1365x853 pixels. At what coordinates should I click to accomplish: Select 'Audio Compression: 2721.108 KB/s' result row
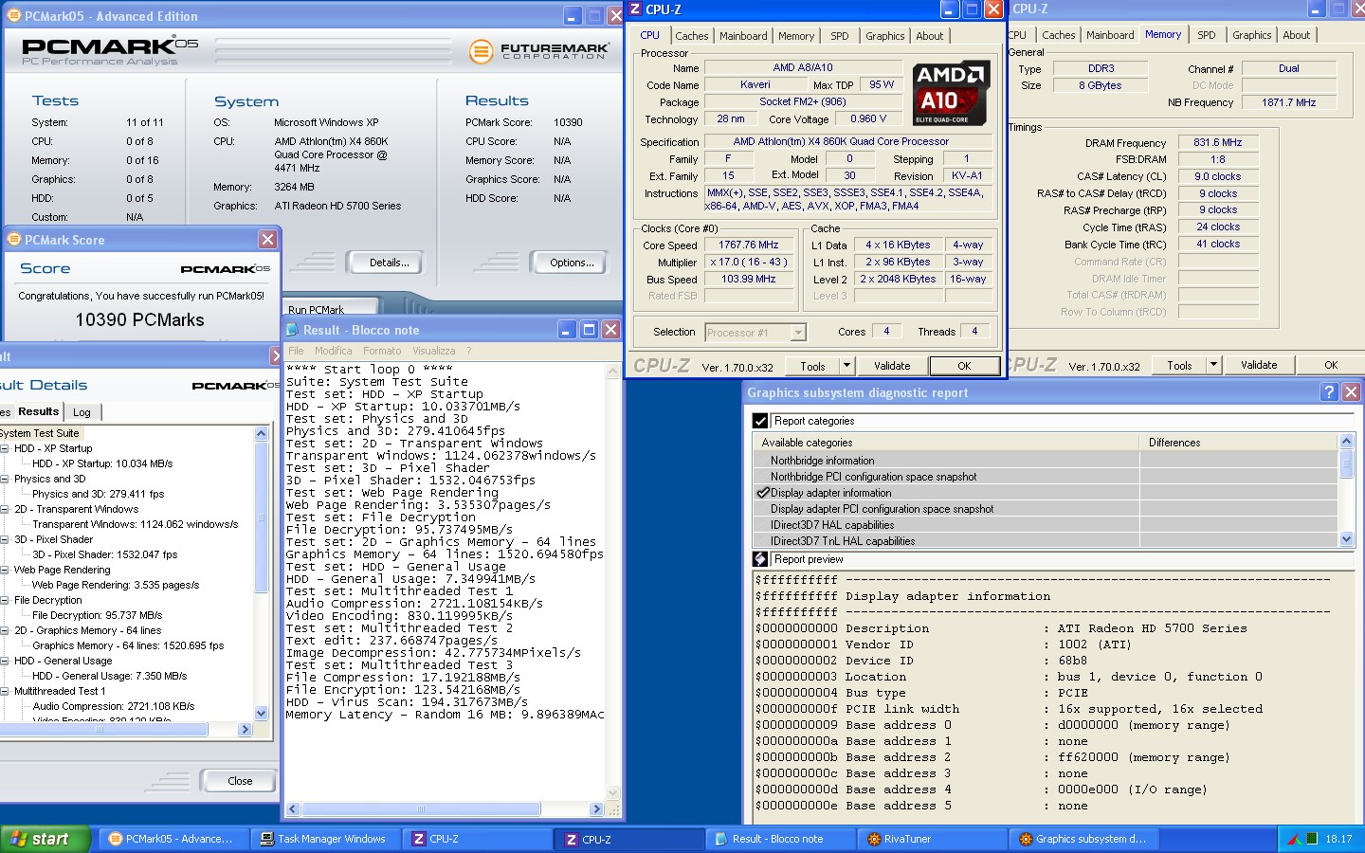[114, 706]
